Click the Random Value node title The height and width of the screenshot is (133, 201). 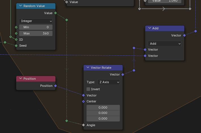(34, 6)
